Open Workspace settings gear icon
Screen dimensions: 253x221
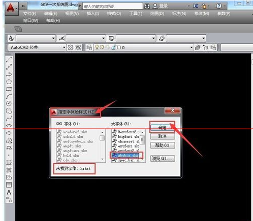70,48
